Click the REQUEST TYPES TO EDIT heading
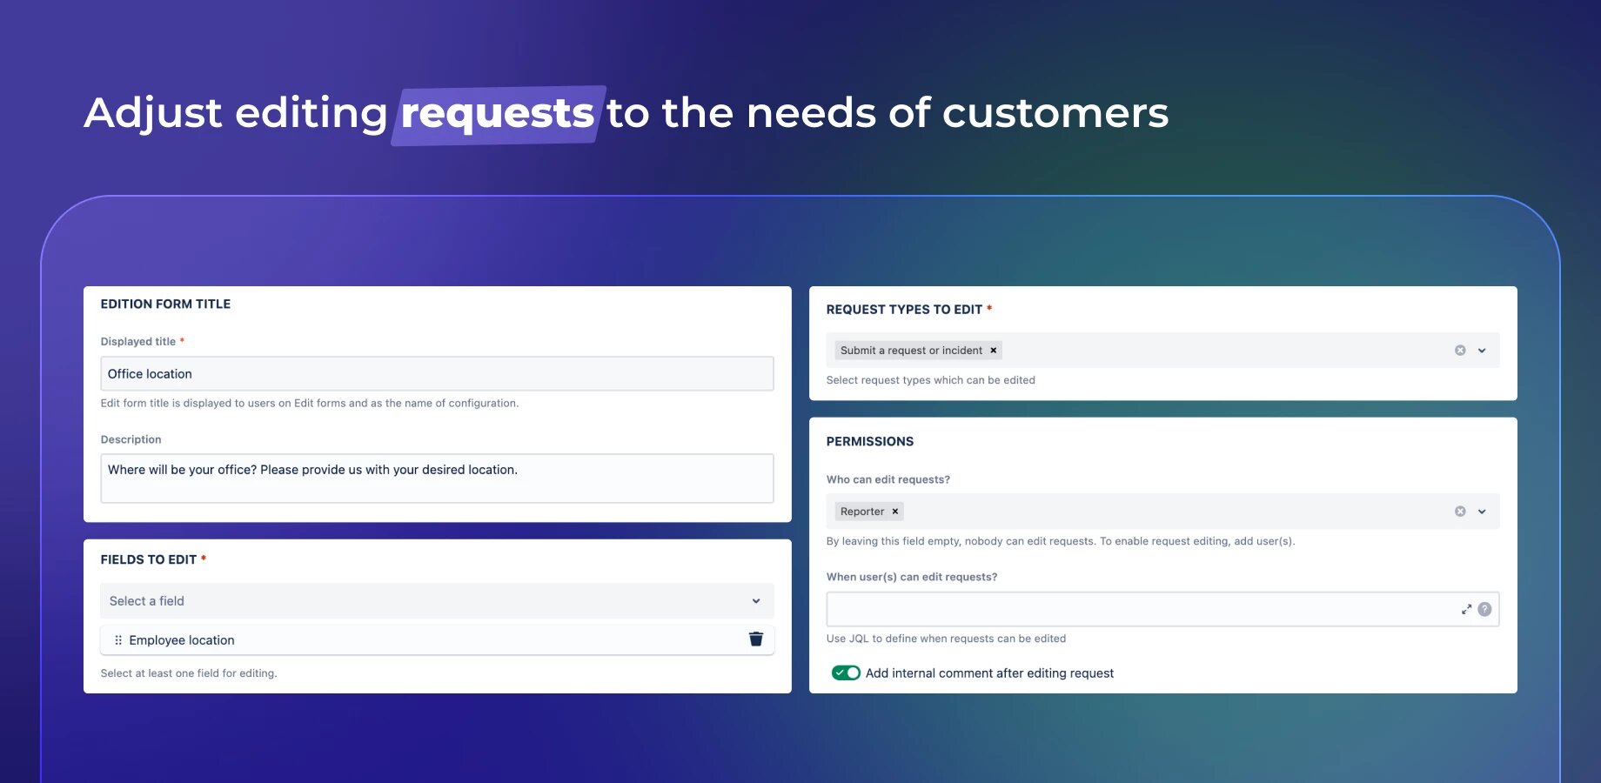 pyautogui.click(x=904, y=310)
